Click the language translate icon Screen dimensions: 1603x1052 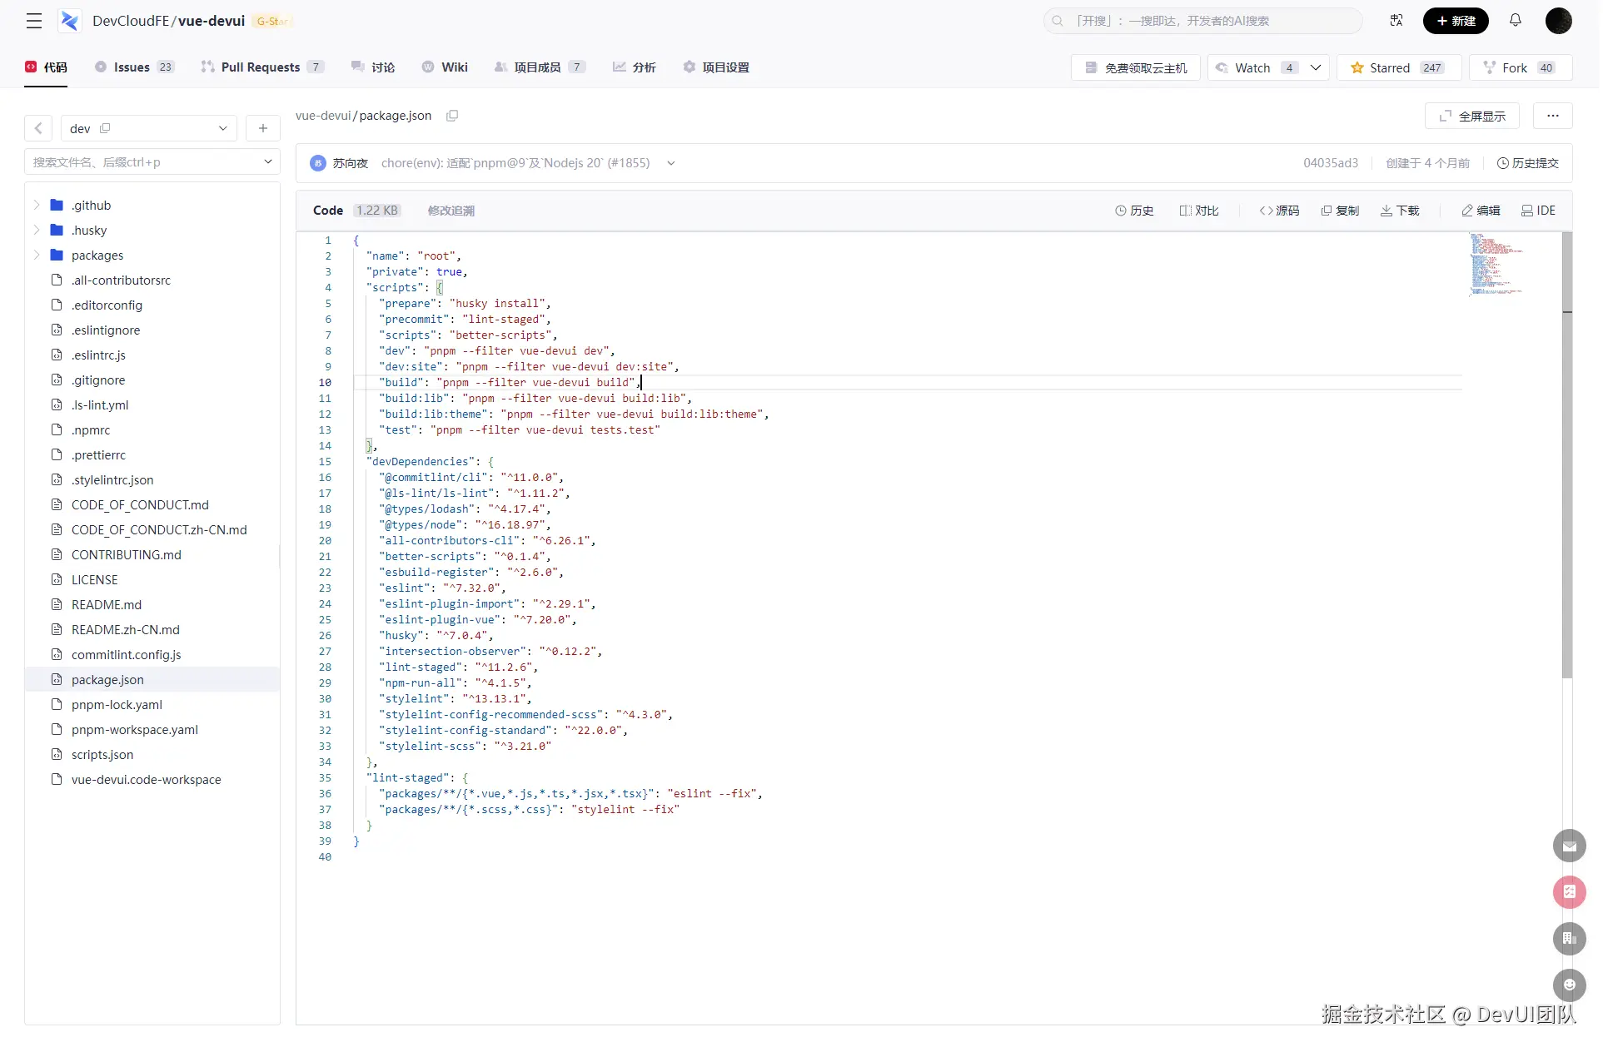click(x=1396, y=21)
